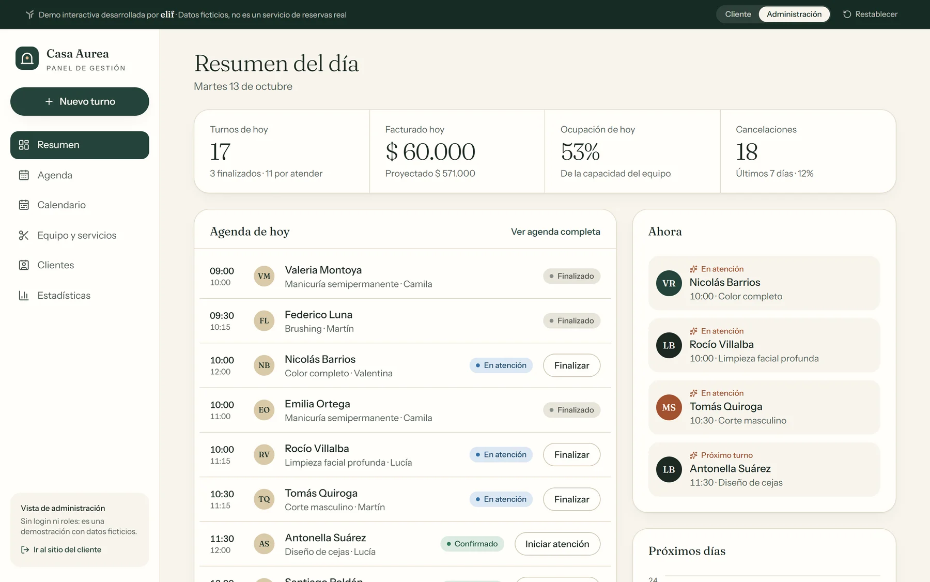
Task: Open Nicolás Barrios card in Ahora panel
Action: (764, 283)
